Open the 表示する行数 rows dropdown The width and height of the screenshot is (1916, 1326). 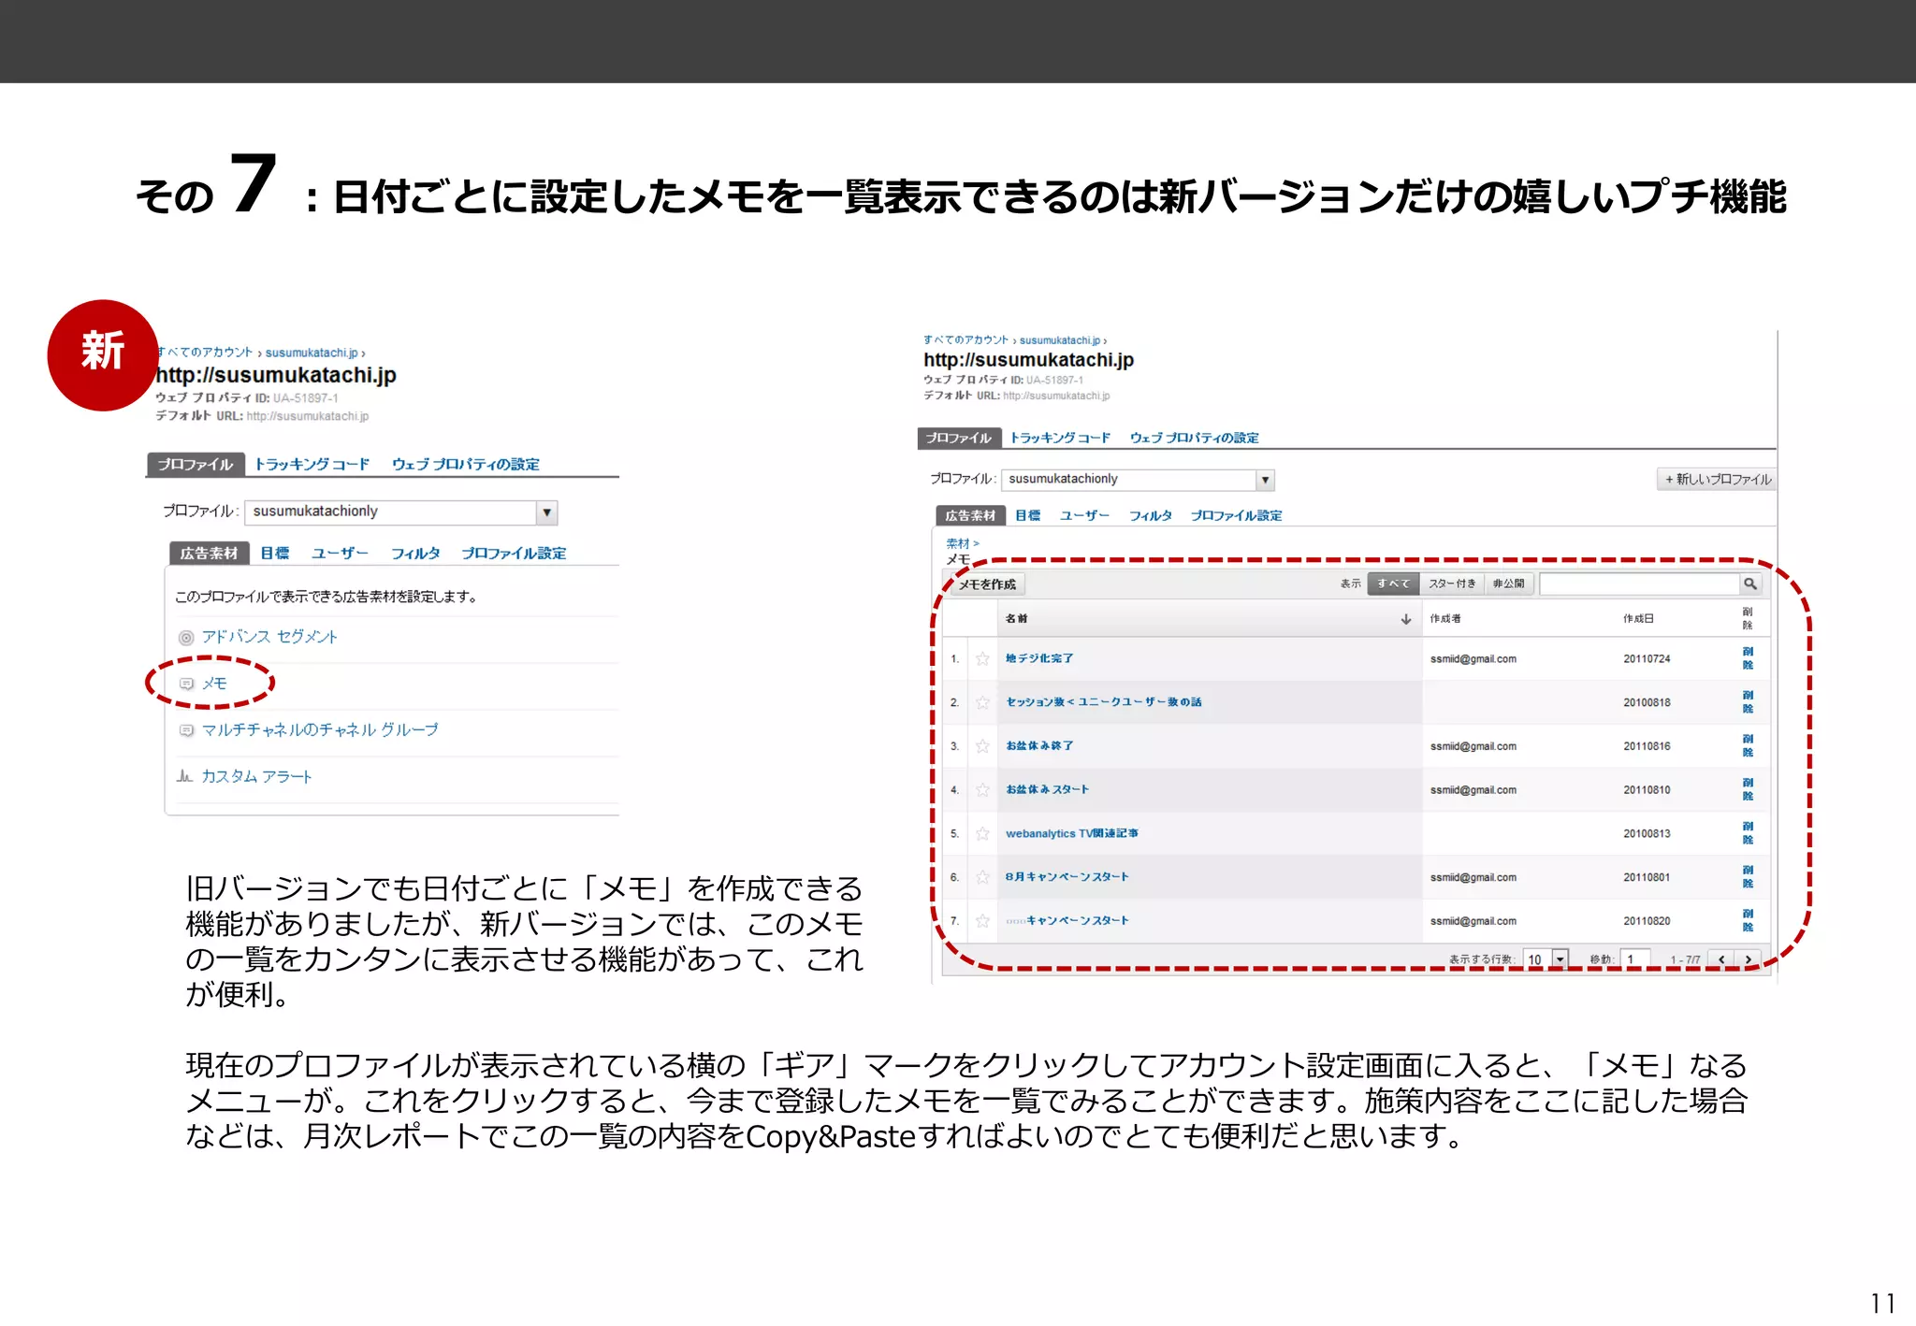[1560, 959]
